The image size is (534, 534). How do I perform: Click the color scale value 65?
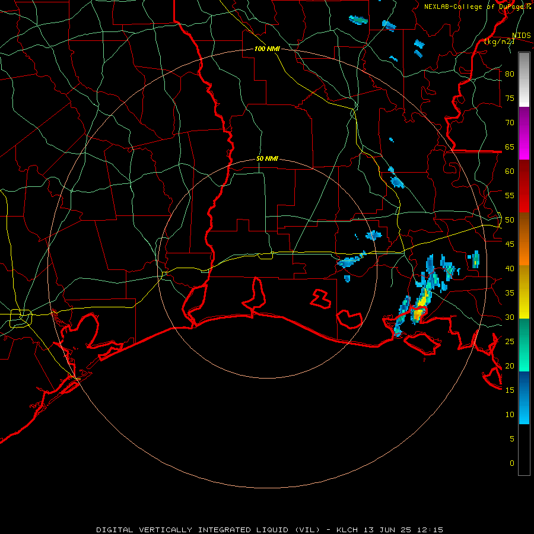[x=510, y=147]
